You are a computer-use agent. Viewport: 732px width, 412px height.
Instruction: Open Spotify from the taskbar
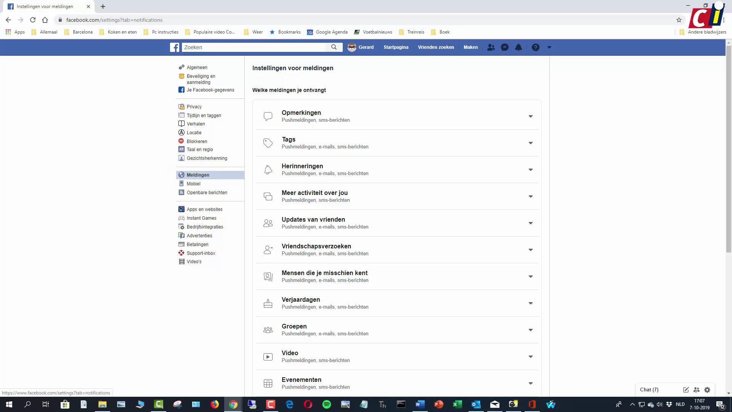(327, 404)
